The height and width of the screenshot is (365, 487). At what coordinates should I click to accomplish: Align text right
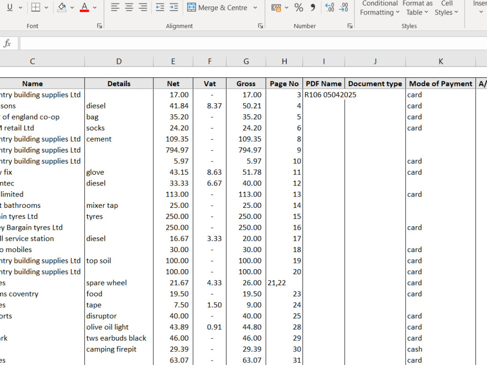click(143, 7)
